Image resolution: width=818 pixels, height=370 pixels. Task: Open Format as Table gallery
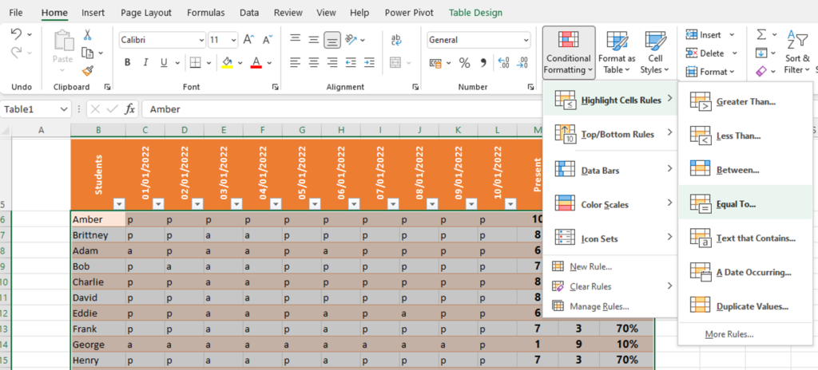tap(617, 53)
